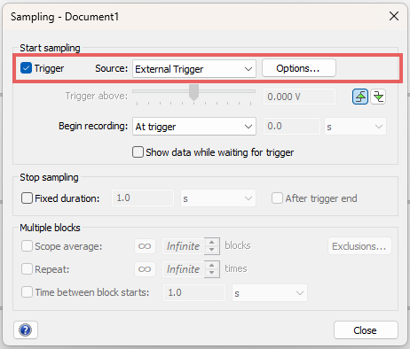Click Begin recording 0.0 delay field
The image size is (410, 349).
tap(292, 127)
